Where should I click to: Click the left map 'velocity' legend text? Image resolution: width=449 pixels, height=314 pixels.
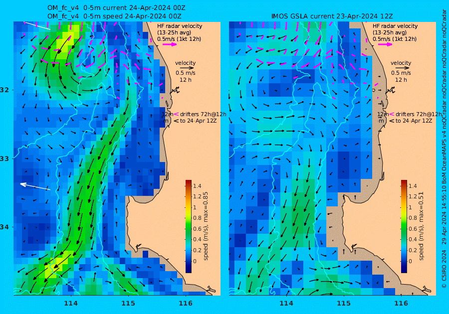point(186,63)
